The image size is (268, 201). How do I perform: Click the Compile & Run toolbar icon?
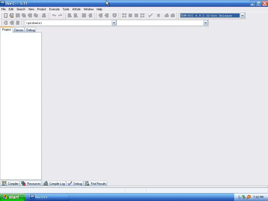pyautogui.click(x=136, y=15)
